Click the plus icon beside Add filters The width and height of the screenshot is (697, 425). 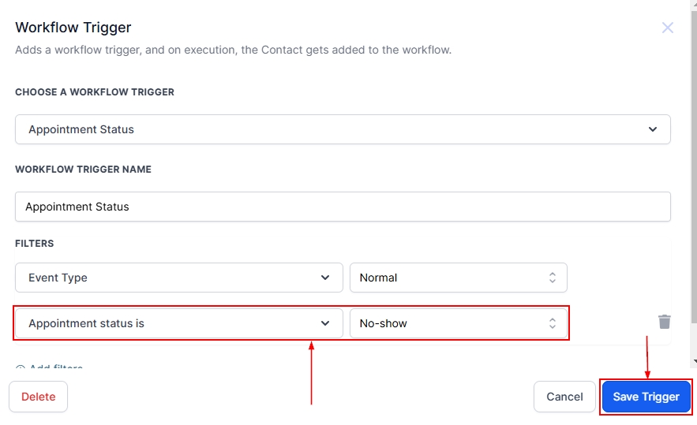click(21, 367)
